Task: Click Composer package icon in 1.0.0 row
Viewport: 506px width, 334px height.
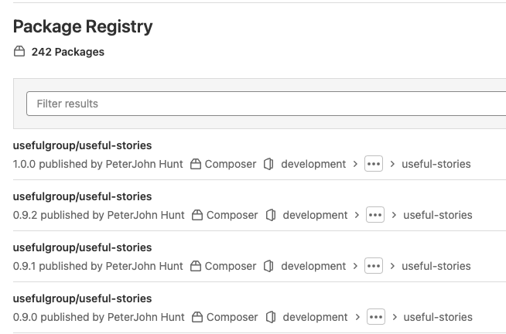Action: (x=196, y=164)
